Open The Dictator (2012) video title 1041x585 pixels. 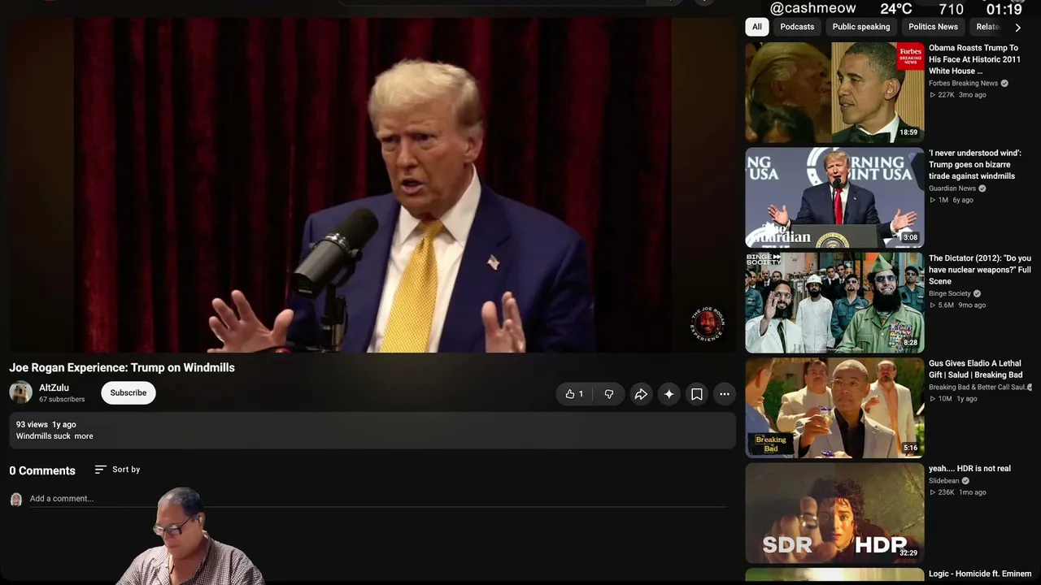click(x=980, y=270)
